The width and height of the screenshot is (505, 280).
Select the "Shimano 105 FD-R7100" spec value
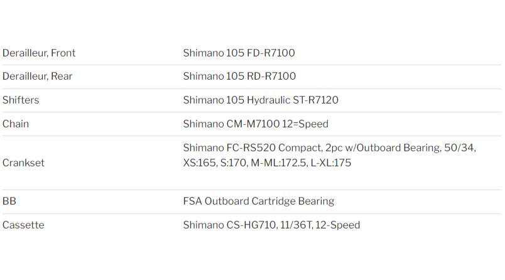point(239,53)
